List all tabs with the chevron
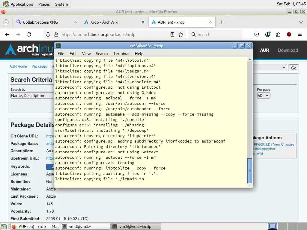Image resolution: width=307 pixels, height=230 pixels. coord(301,22)
